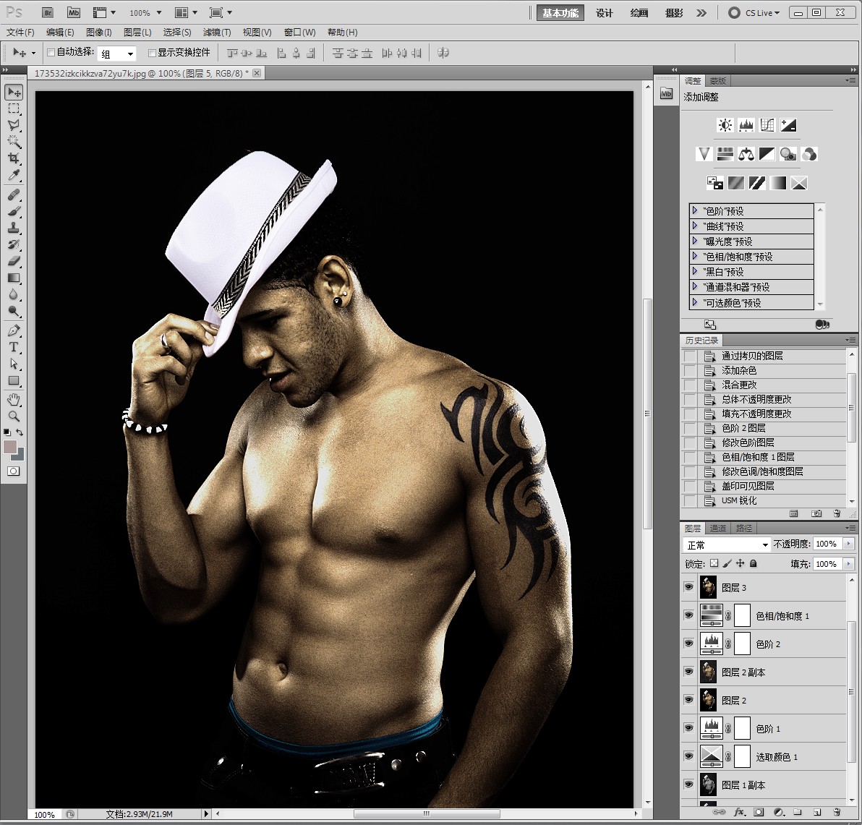The image size is (862, 825).
Task: Open the layer blend mode dropdown 正常
Action: [727, 544]
